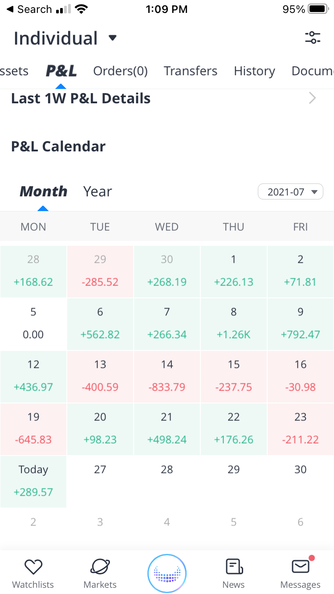Tap July 19 cell showing -645.83
The image size is (334, 594).
coord(33,429)
